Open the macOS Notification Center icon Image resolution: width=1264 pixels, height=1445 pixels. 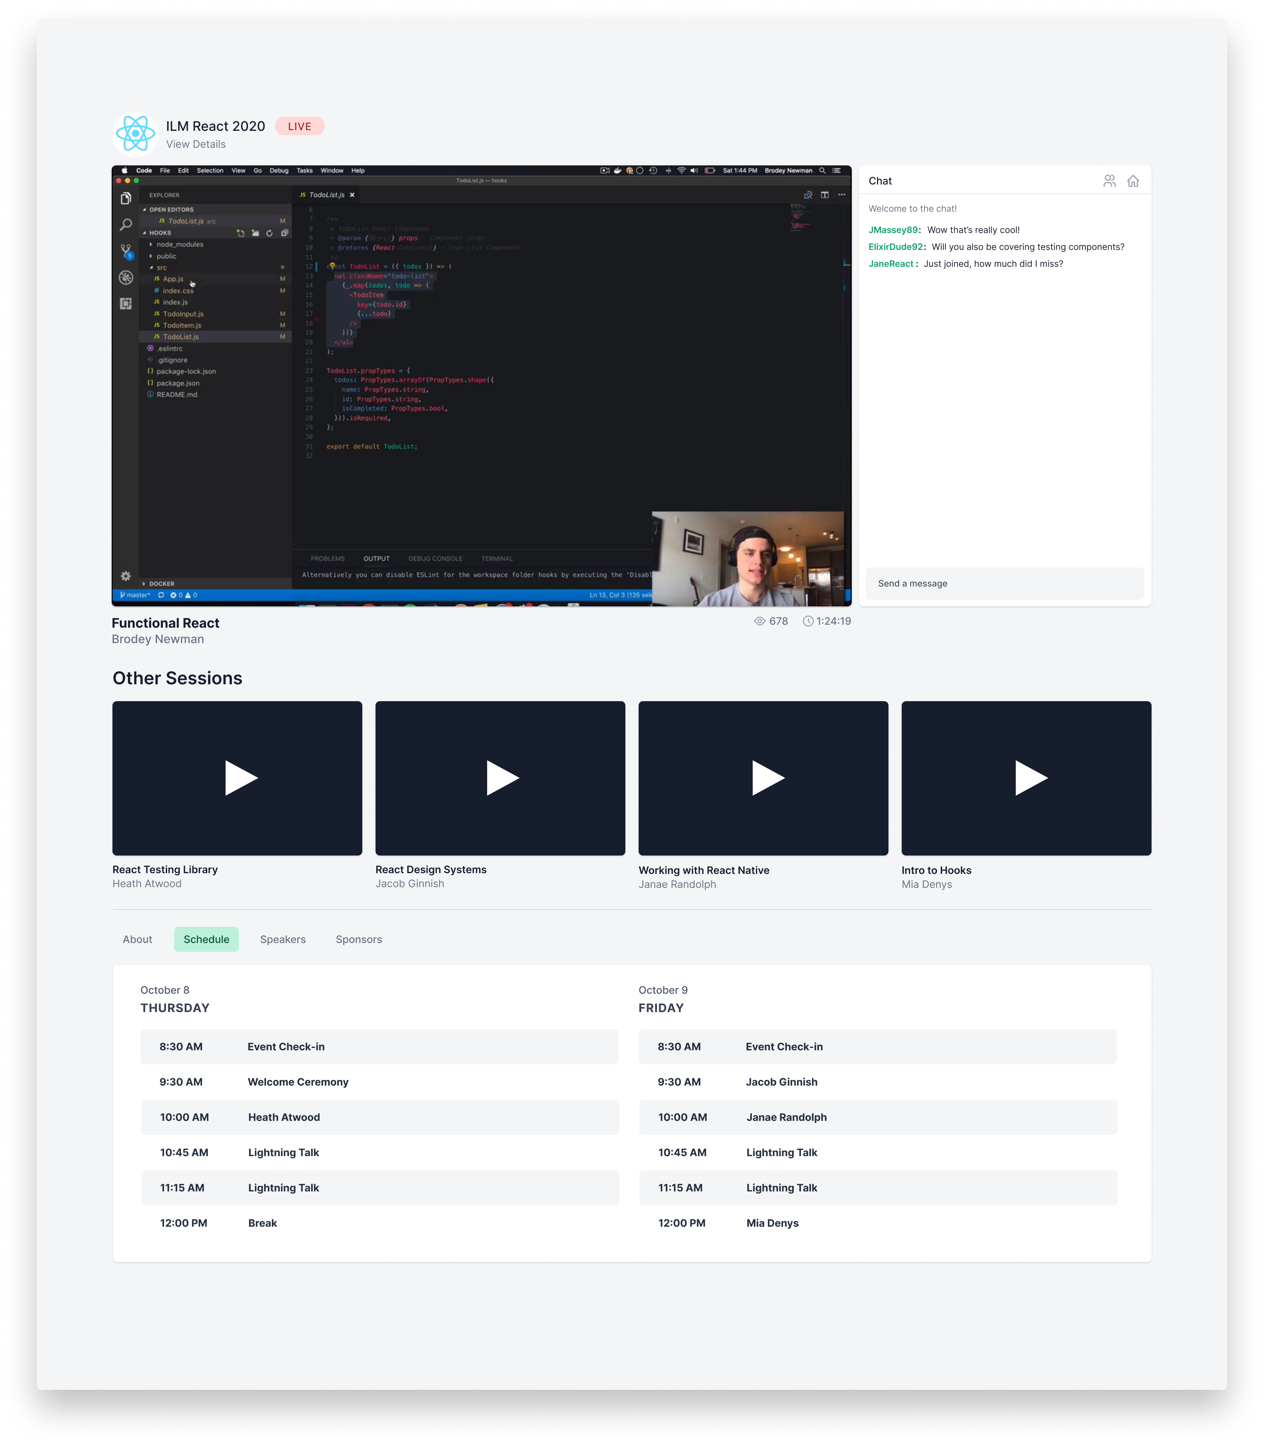(x=837, y=170)
